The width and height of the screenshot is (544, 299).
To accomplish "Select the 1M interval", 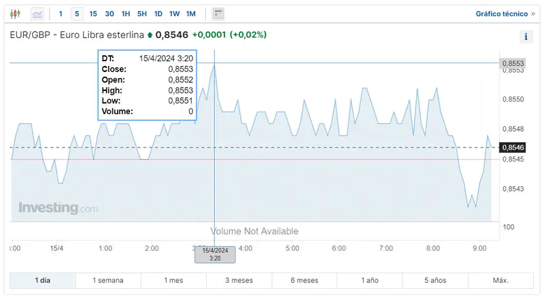I will tap(191, 14).
